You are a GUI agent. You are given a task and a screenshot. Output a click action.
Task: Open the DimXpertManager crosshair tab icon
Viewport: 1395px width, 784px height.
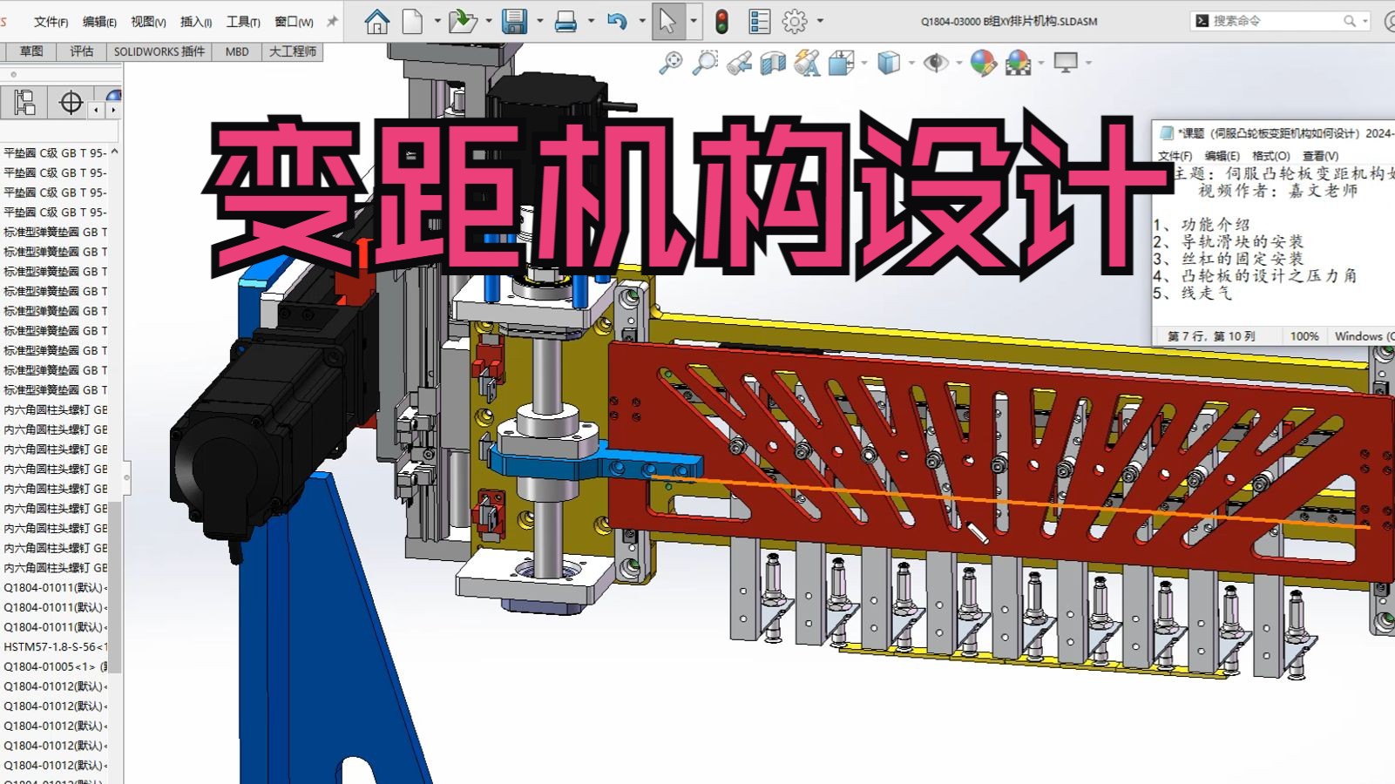[x=71, y=103]
